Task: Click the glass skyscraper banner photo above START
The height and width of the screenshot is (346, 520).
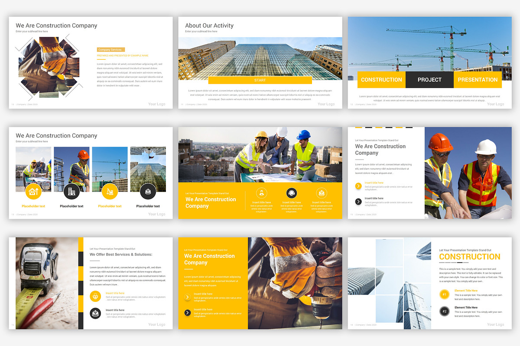Action: click(260, 58)
